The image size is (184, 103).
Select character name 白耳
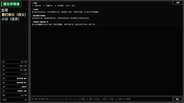tap(5, 10)
